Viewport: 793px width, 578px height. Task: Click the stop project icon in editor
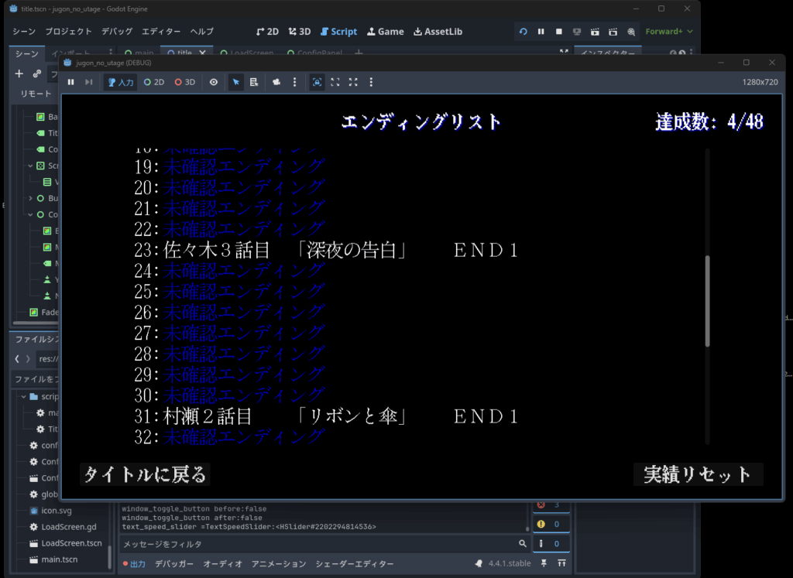point(559,32)
